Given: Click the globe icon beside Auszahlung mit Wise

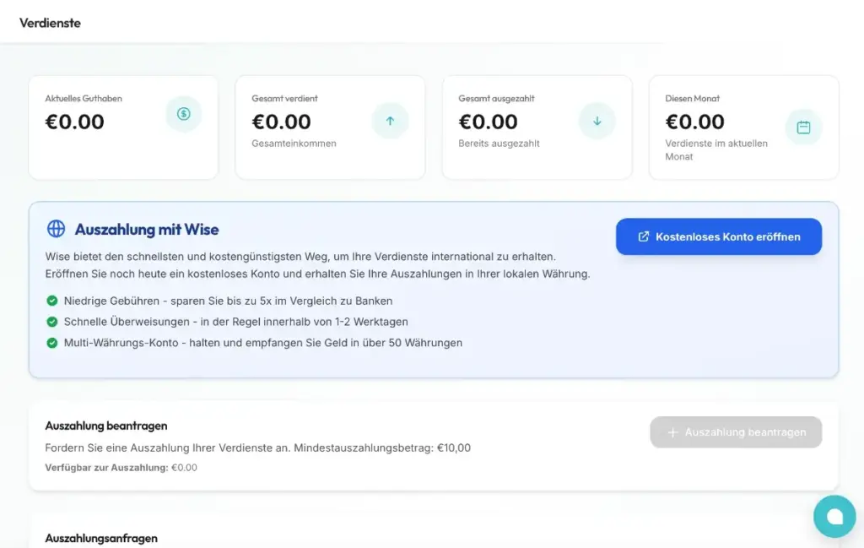Looking at the screenshot, I should point(56,229).
